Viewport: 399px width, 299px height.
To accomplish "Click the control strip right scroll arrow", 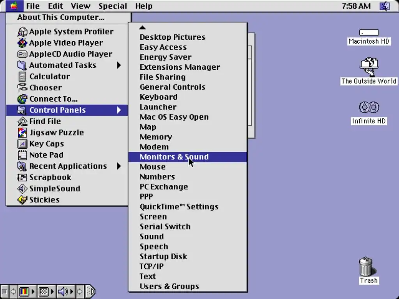I will [x=79, y=291].
